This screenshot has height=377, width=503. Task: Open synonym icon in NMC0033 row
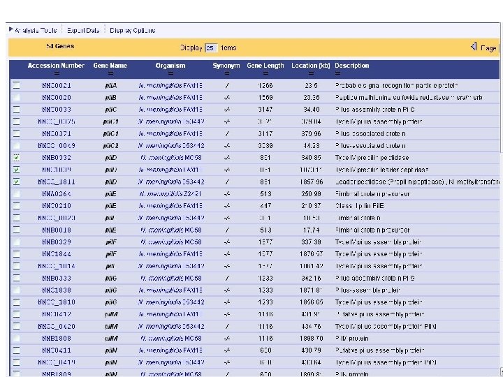click(x=227, y=110)
